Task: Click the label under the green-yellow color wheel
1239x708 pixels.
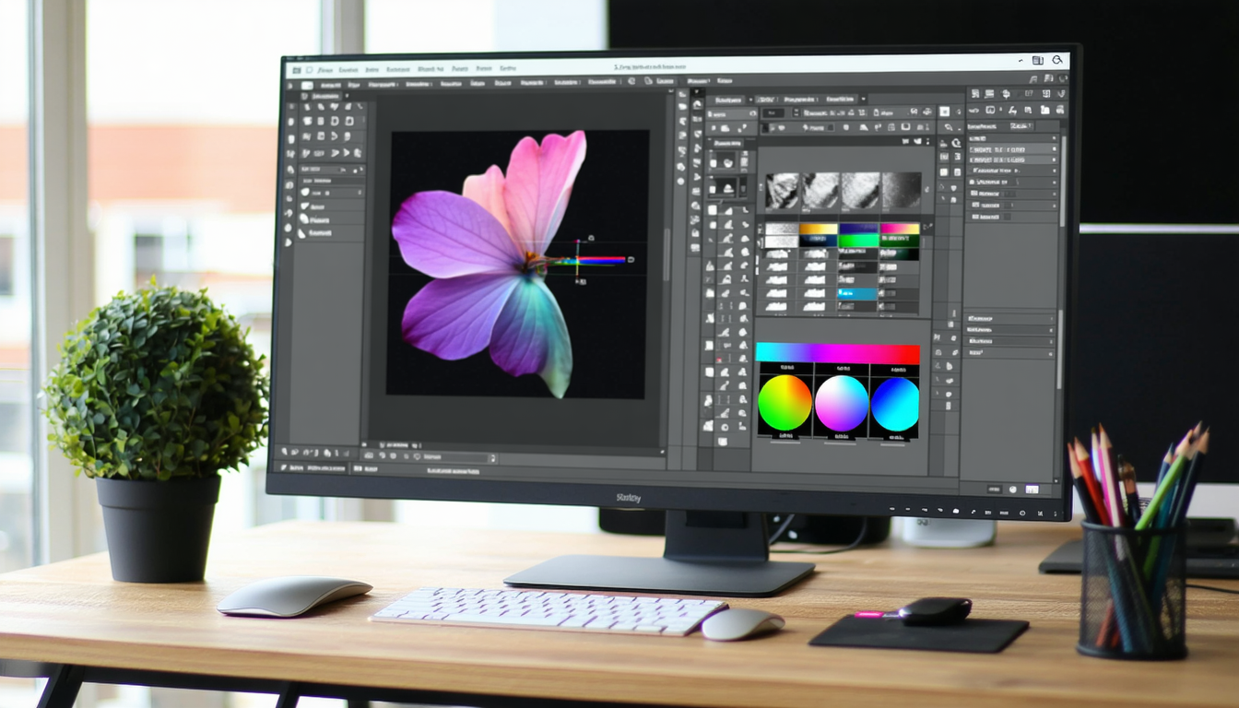Action: [x=785, y=434]
